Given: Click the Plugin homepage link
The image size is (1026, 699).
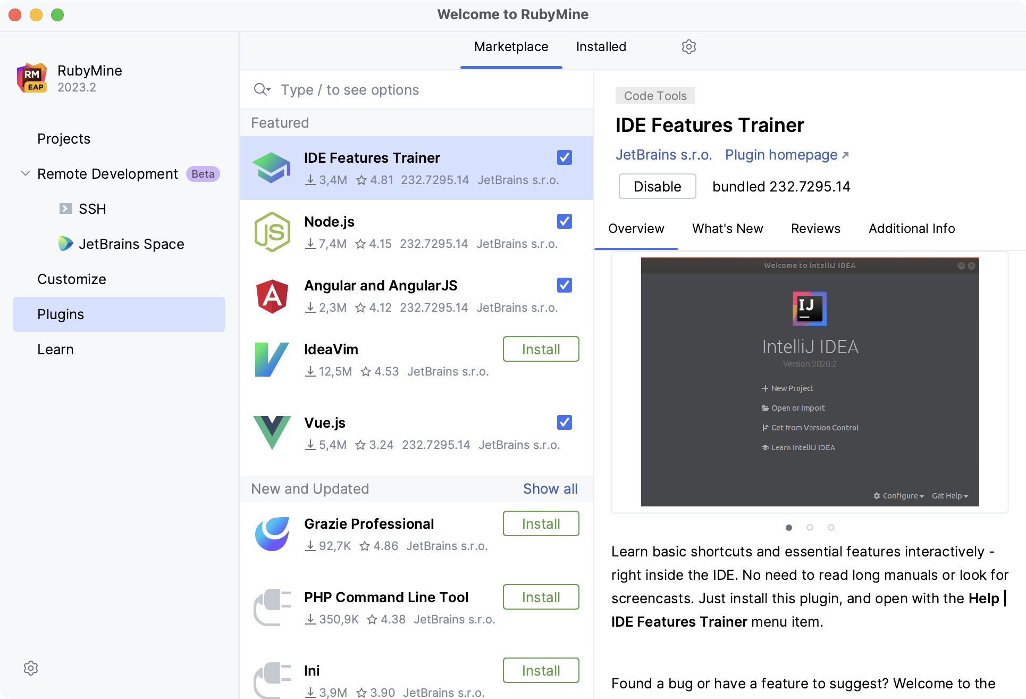Looking at the screenshot, I should click(x=782, y=154).
